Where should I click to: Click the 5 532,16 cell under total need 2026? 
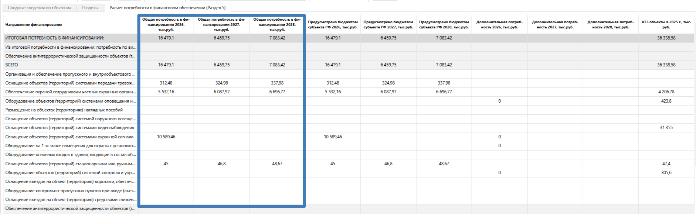click(x=166, y=92)
